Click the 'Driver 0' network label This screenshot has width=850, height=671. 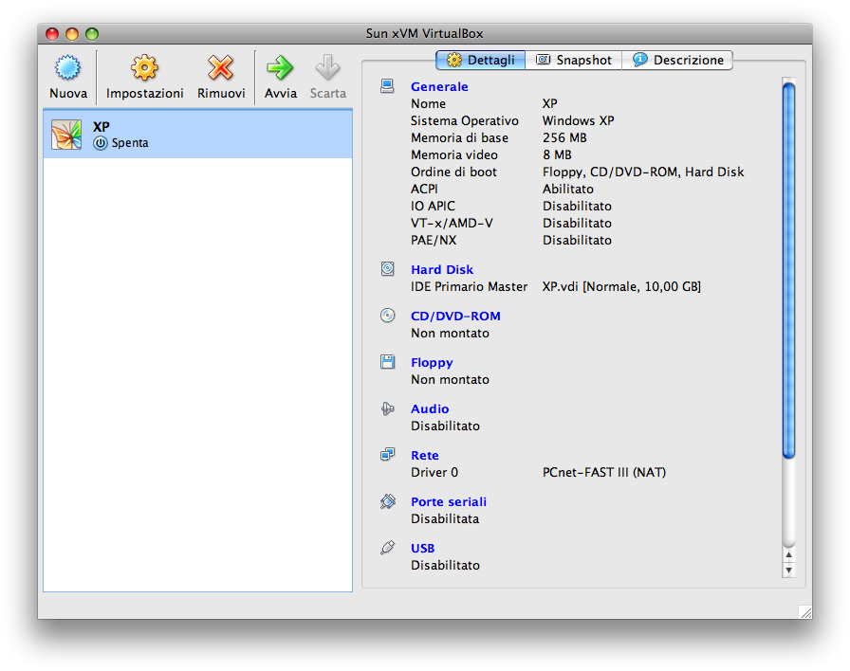[x=434, y=473]
